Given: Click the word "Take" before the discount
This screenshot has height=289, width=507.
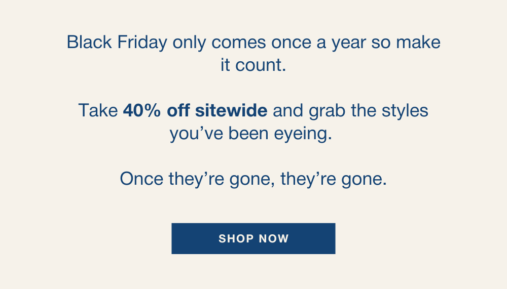Looking at the screenshot, I should 98,110.
